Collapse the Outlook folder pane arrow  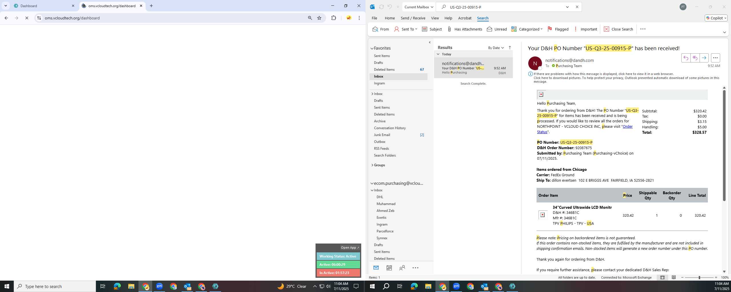click(430, 42)
